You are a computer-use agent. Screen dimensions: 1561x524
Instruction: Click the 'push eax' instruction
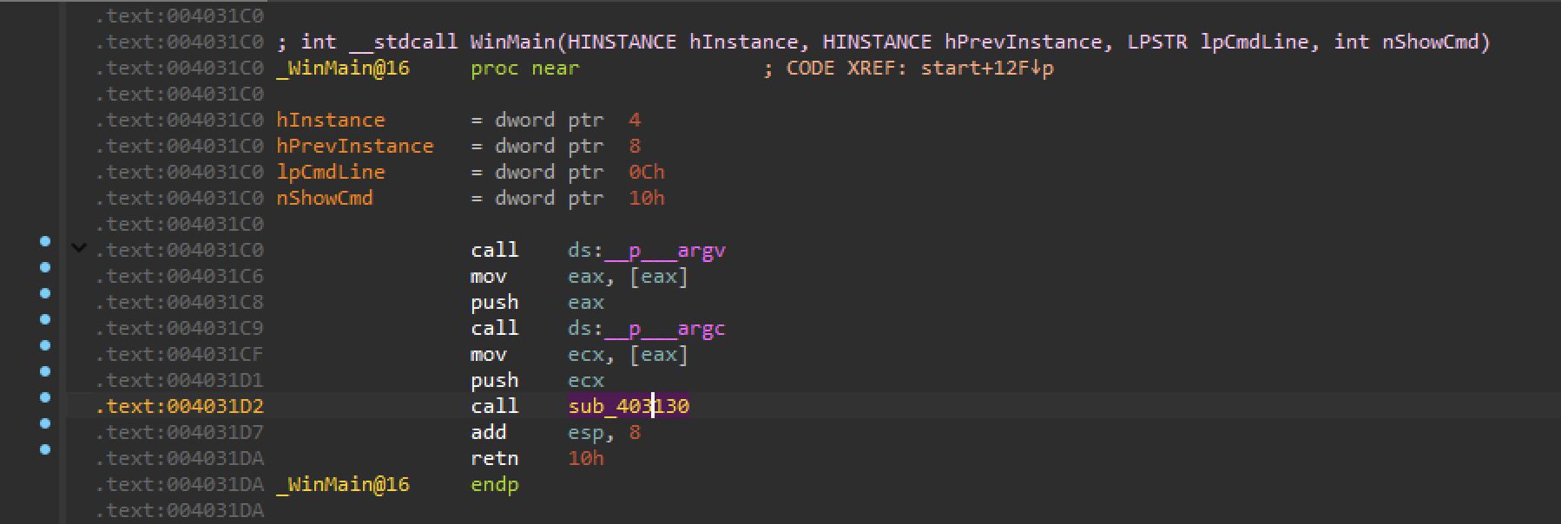pos(537,303)
